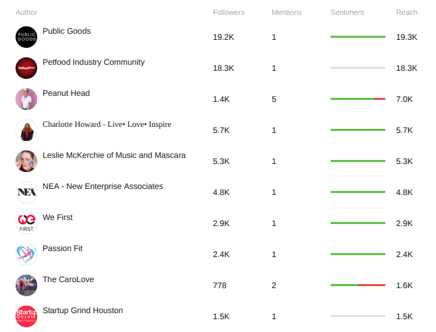The width and height of the screenshot is (436, 332).
Task: Click the Public Goods avatar icon
Action: 26,37
